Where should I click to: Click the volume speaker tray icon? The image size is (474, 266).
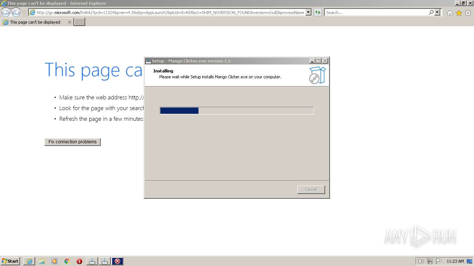421,261
